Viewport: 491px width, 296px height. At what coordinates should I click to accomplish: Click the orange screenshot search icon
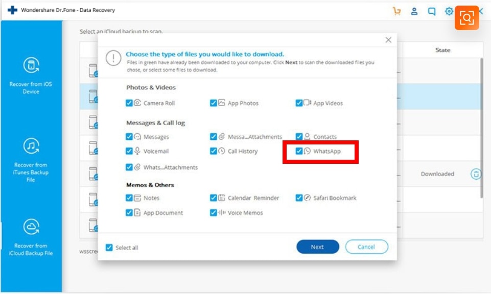[466, 18]
